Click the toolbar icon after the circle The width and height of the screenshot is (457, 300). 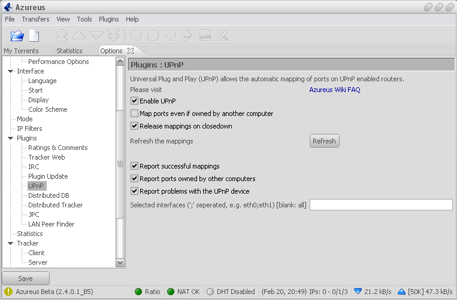click(171, 36)
